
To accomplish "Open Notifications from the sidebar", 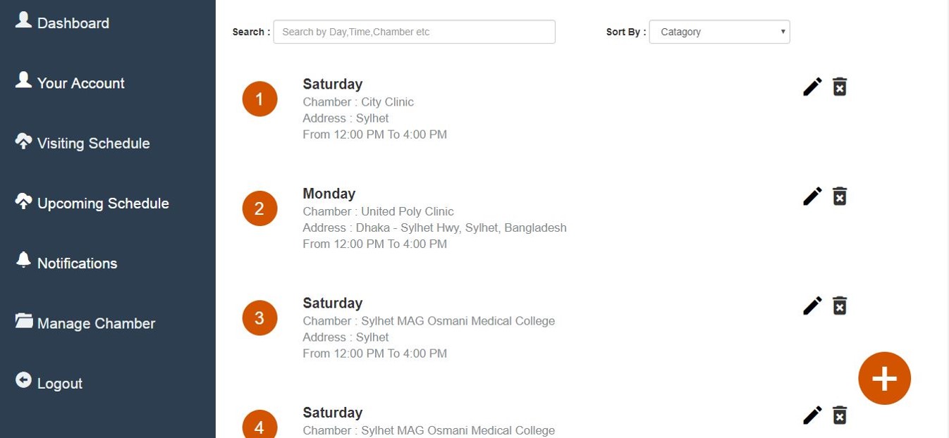I will (77, 263).
